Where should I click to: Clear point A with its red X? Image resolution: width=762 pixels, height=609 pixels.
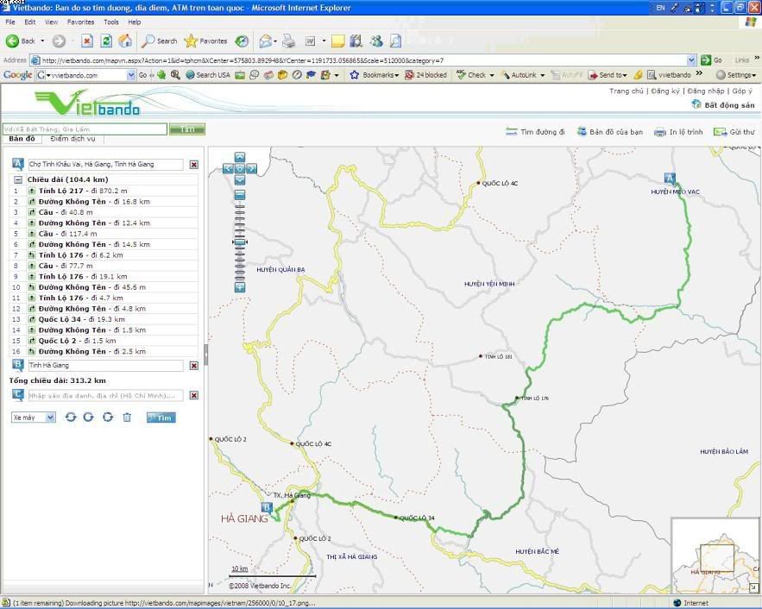click(194, 165)
